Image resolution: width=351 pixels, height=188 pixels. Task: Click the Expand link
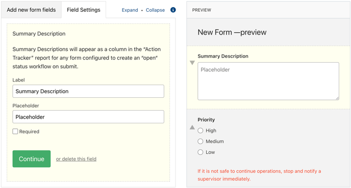130,10
